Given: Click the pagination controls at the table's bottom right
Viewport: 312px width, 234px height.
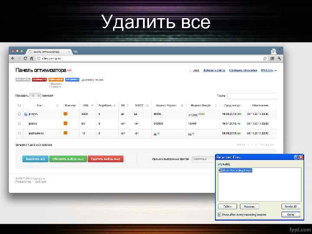Looking at the screenshot, I should pyautogui.click(x=255, y=145).
